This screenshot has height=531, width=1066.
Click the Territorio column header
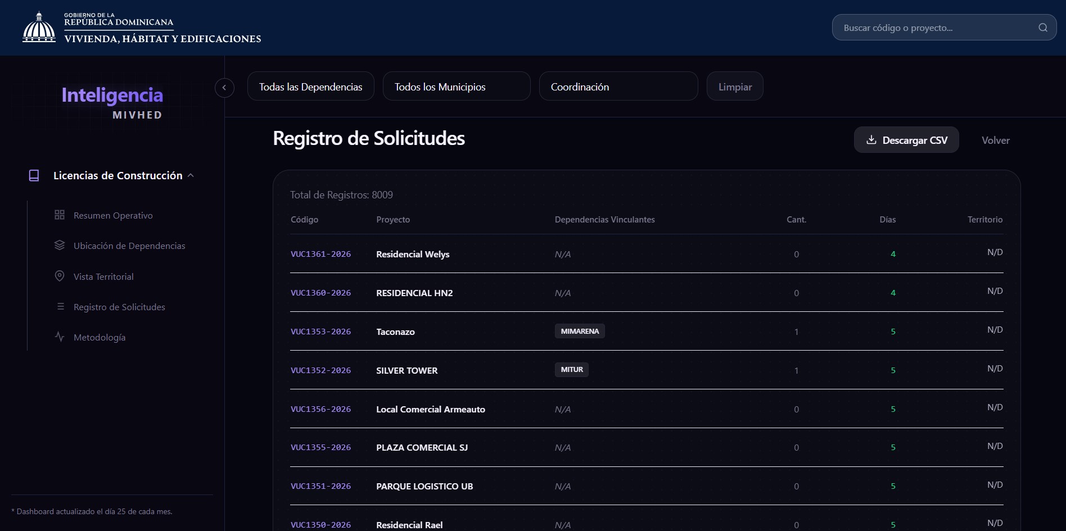[984, 219]
